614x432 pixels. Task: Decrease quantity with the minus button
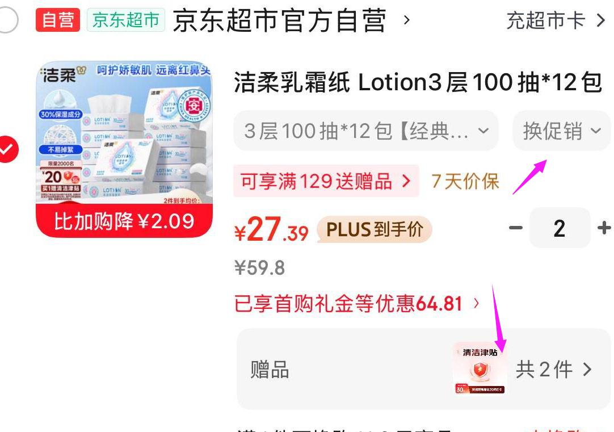(516, 228)
